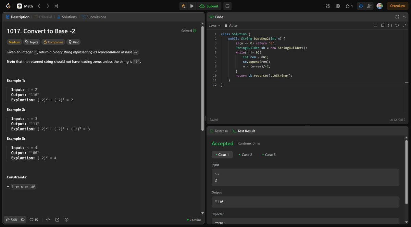Open the help question-mark icon
The image size is (411, 227).
coord(66,219)
